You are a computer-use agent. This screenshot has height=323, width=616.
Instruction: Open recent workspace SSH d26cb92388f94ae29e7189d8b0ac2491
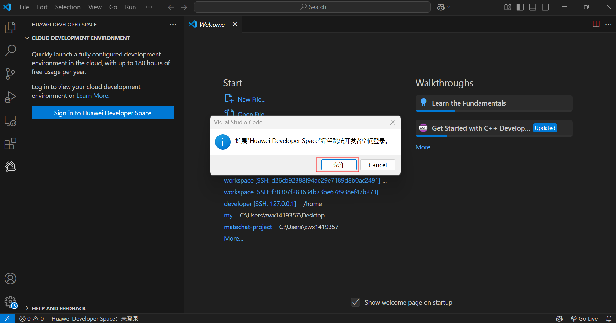pos(302,180)
